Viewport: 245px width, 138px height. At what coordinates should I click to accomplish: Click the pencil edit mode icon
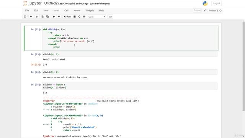(205, 10)
